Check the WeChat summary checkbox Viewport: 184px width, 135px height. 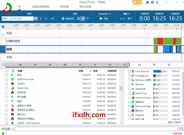pyautogui.click(x=129, y=85)
